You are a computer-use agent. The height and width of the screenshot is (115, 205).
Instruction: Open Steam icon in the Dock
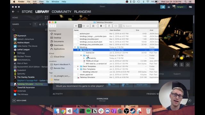[x=133, y=111]
